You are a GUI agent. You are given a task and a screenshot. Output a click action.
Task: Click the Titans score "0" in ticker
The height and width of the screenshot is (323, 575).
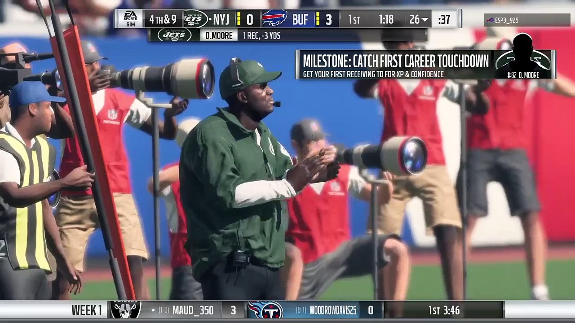click(371, 310)
